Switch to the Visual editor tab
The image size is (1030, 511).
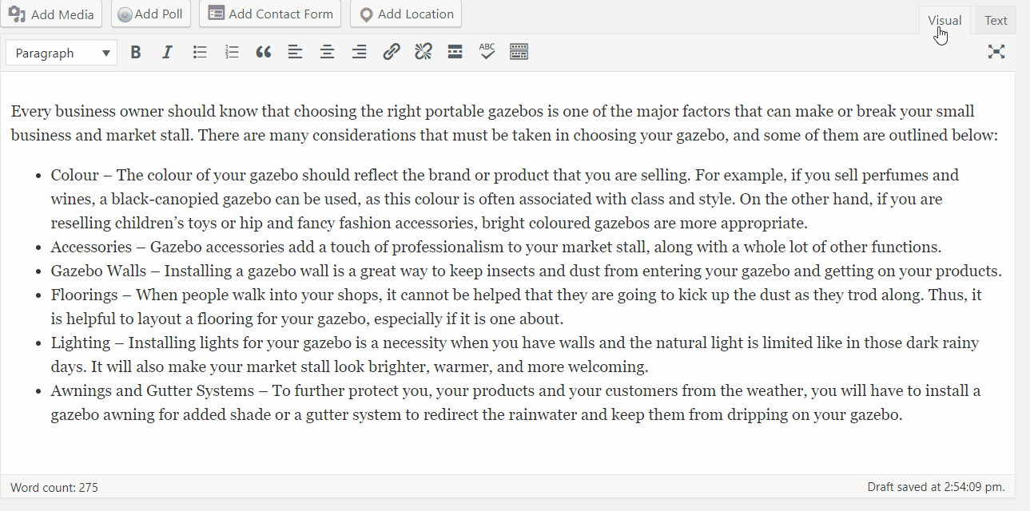(944, 21)
